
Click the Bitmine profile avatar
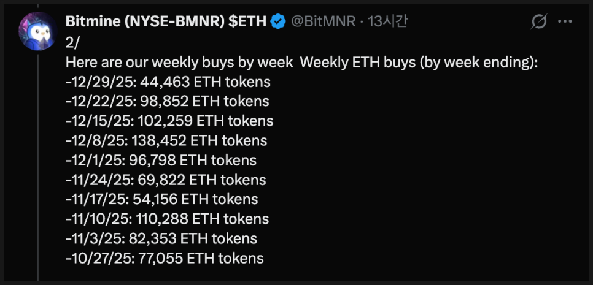point(39,32)
